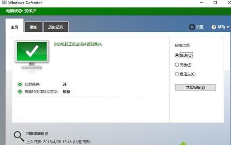Click the 帮助 question mark icon
Viewport: 231px width, 145px height.
214,27
